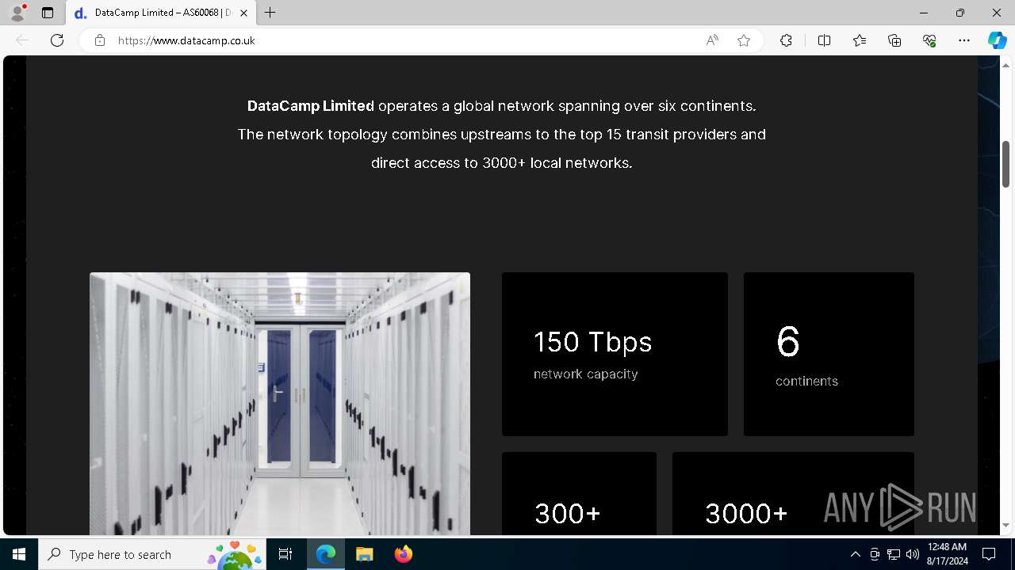Open network status tray icon
The width and height of the screenshot is (1015, 570).
click(894, 554)
